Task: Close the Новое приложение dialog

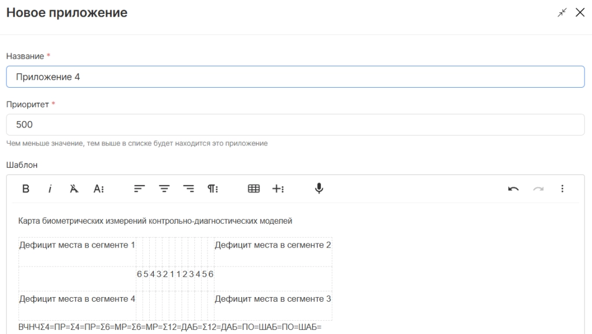Action: [580, 13]
